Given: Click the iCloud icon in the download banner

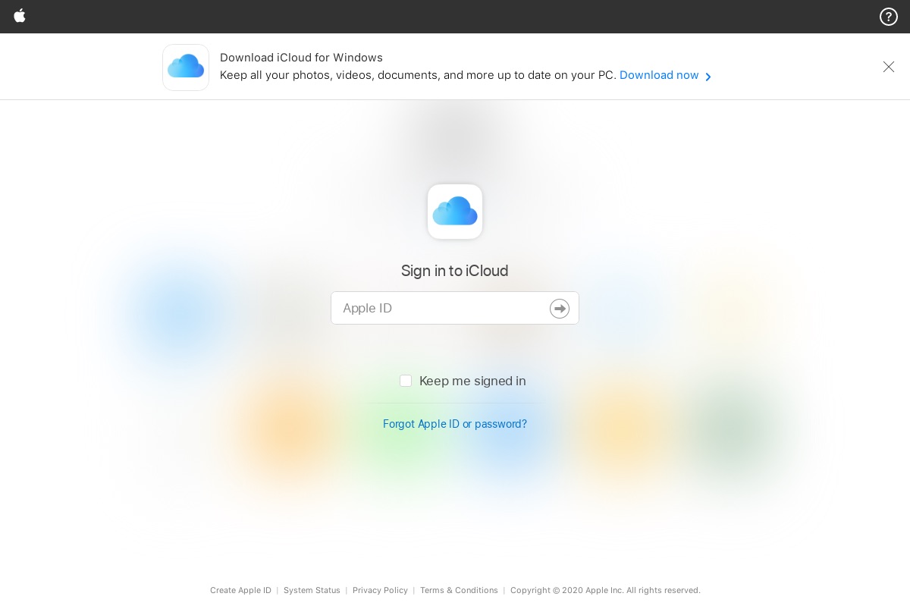Looking at the screenshot, I should (186, 67).
